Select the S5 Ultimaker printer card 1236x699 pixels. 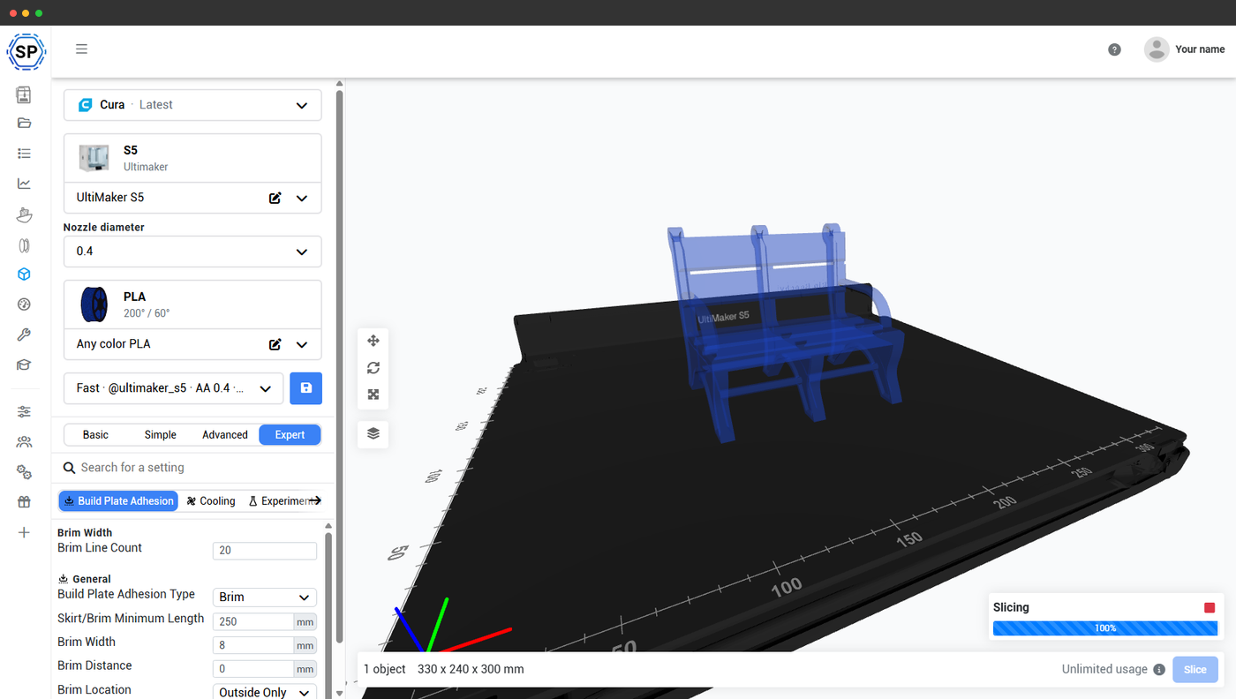[x=192, y=159]
